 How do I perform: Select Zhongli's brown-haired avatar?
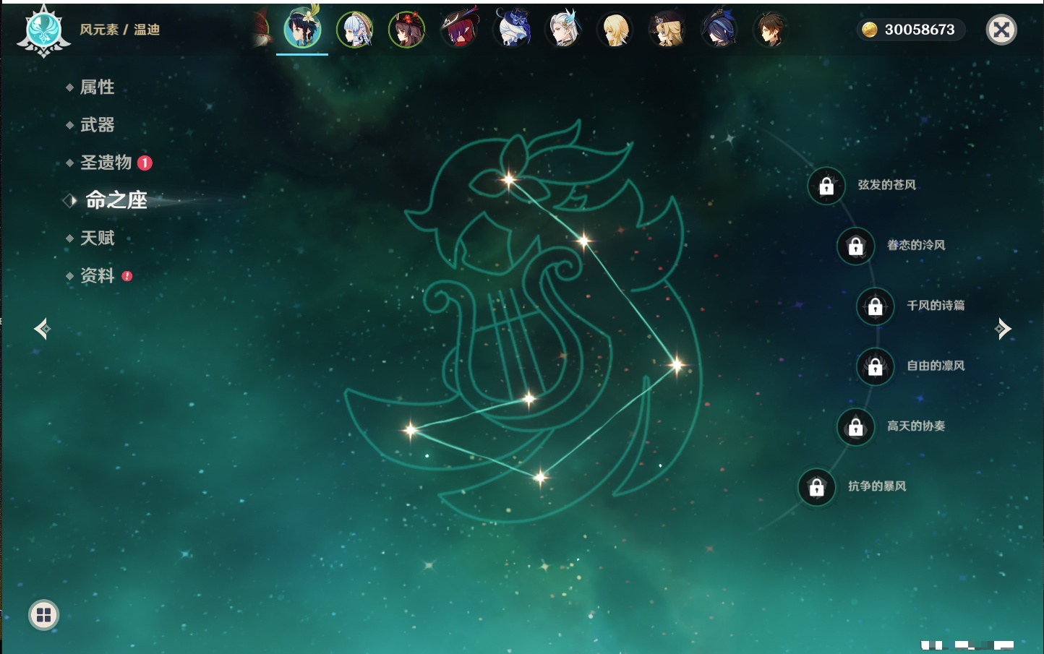click(771, 30)
